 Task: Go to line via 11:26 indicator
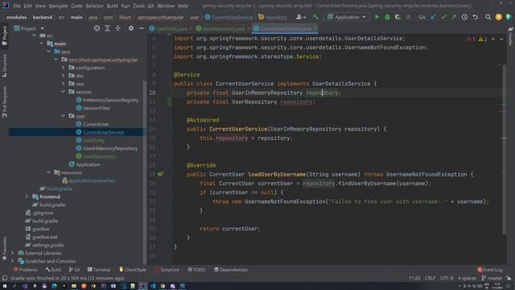(x=414, y=278)
